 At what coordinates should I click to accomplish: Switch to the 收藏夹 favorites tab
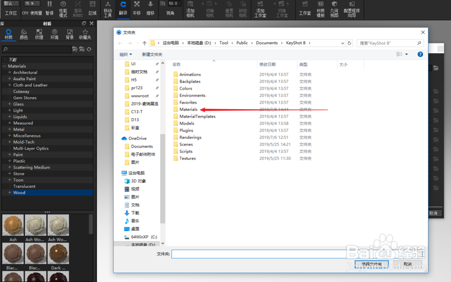point(85,34)
